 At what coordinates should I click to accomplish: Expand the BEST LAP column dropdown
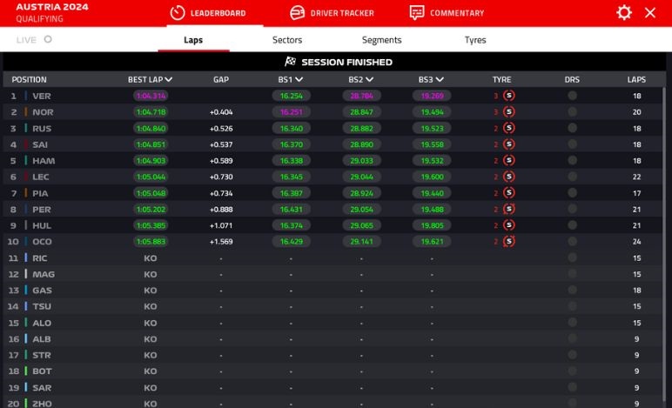coord(169,80)
